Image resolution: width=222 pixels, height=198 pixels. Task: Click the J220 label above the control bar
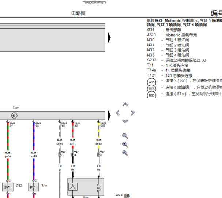pos(16,107)
